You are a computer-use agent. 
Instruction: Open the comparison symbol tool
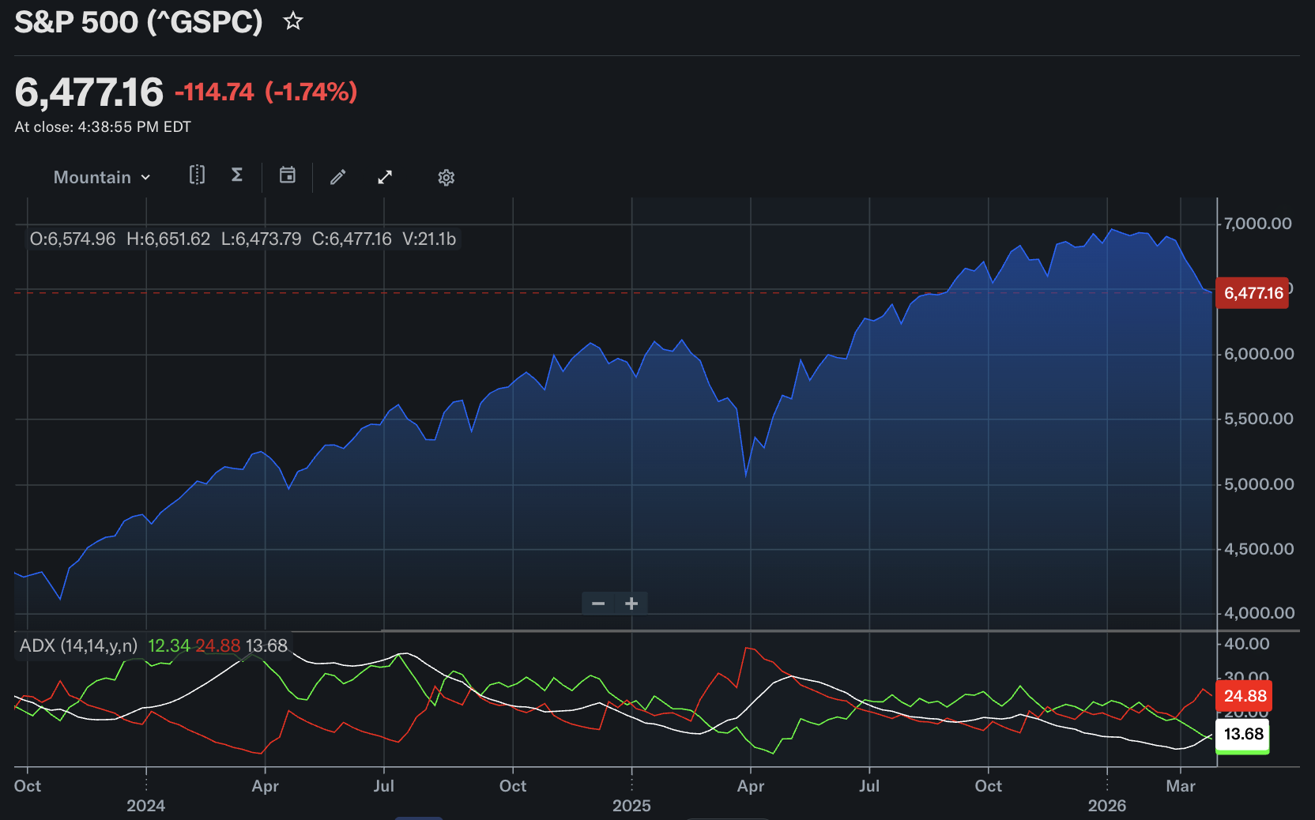[197, 176]
